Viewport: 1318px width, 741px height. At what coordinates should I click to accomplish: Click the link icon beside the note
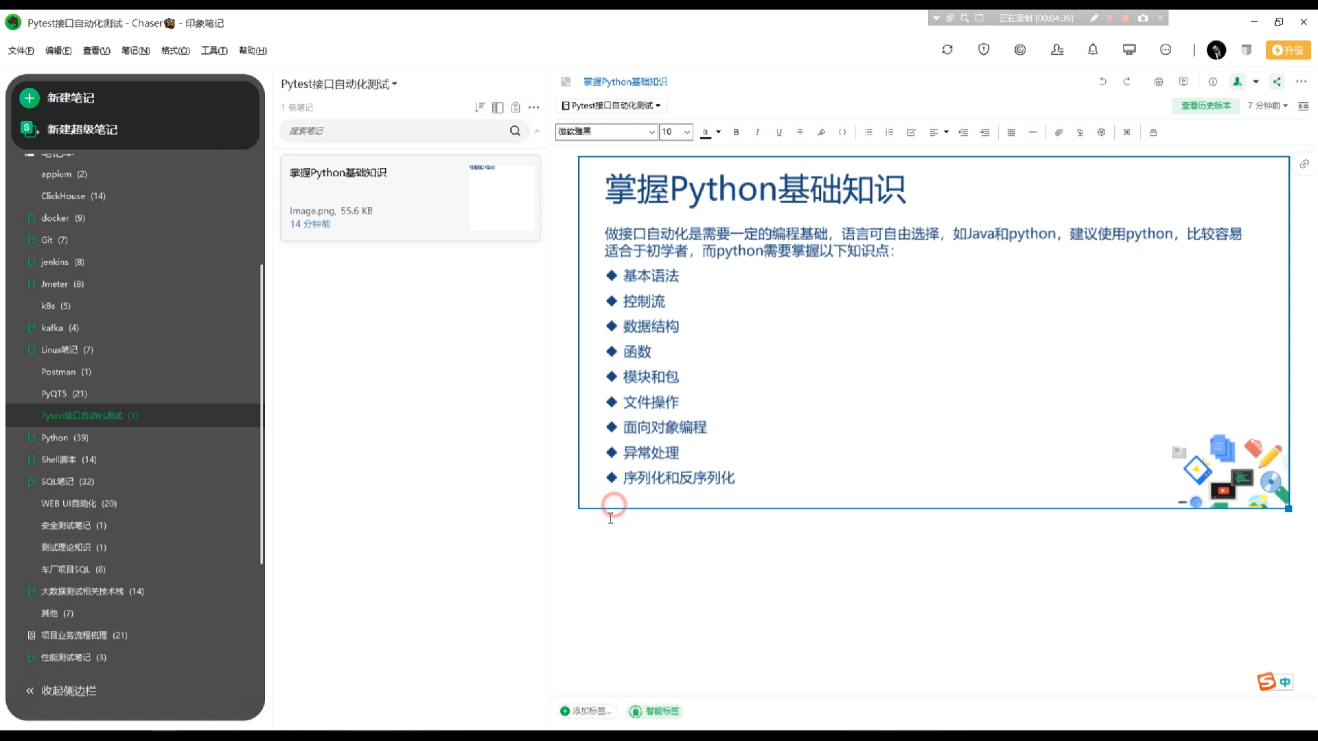tap(1304, 164)
